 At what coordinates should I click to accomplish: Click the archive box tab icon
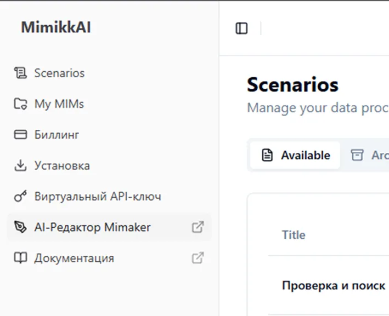coord(357,156)
